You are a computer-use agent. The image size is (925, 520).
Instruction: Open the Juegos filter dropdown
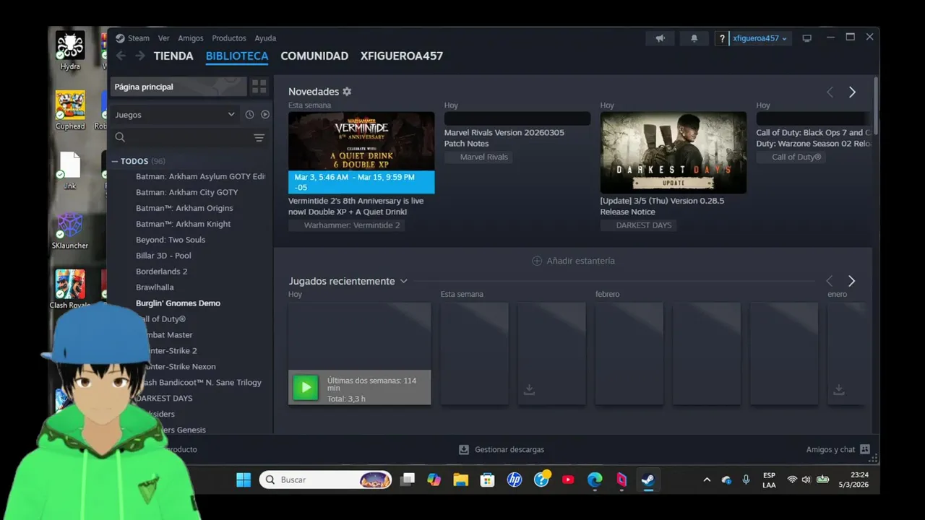coord(176,114)
